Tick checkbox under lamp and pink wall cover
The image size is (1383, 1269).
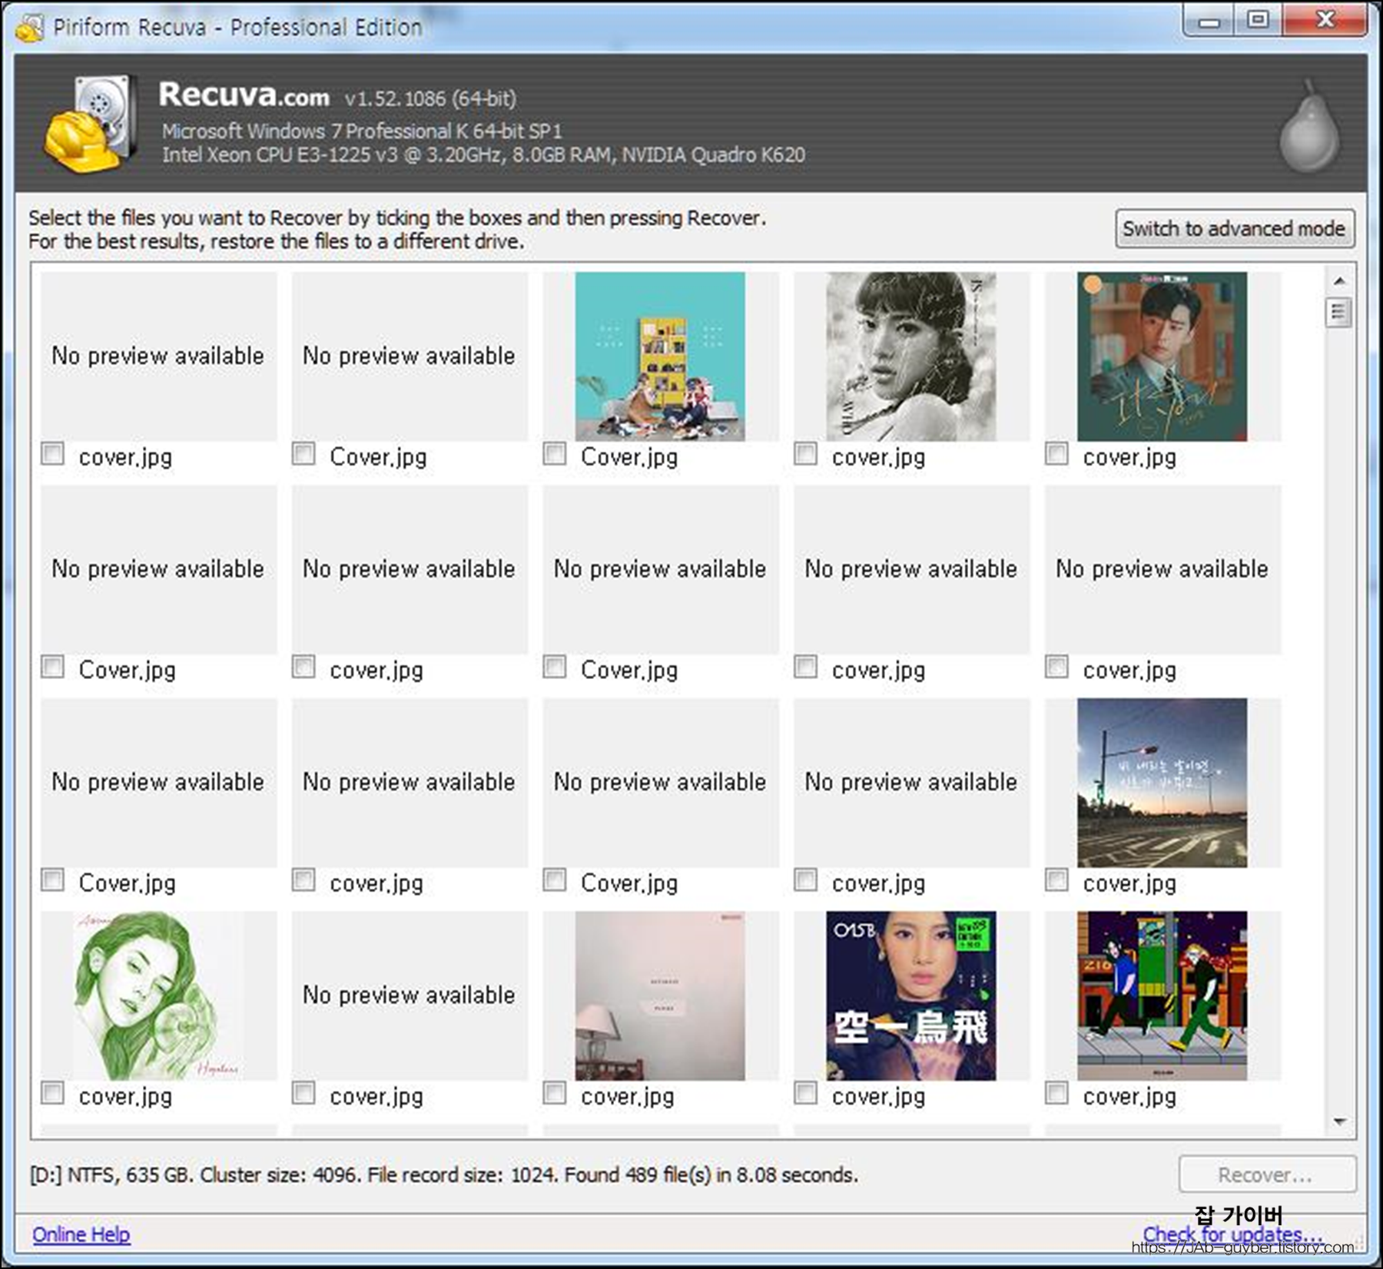coord(555,1093)
